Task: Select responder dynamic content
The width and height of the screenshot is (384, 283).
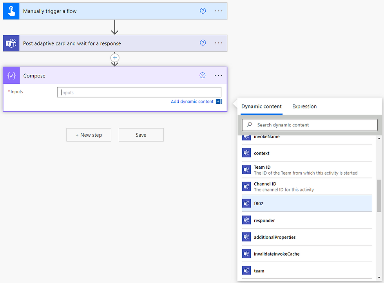Action: pos(307,220)
